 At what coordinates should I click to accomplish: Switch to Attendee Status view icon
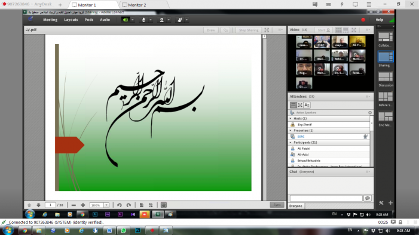pos(307,105)
